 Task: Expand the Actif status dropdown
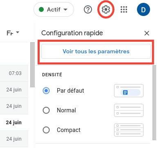[65, 9]
